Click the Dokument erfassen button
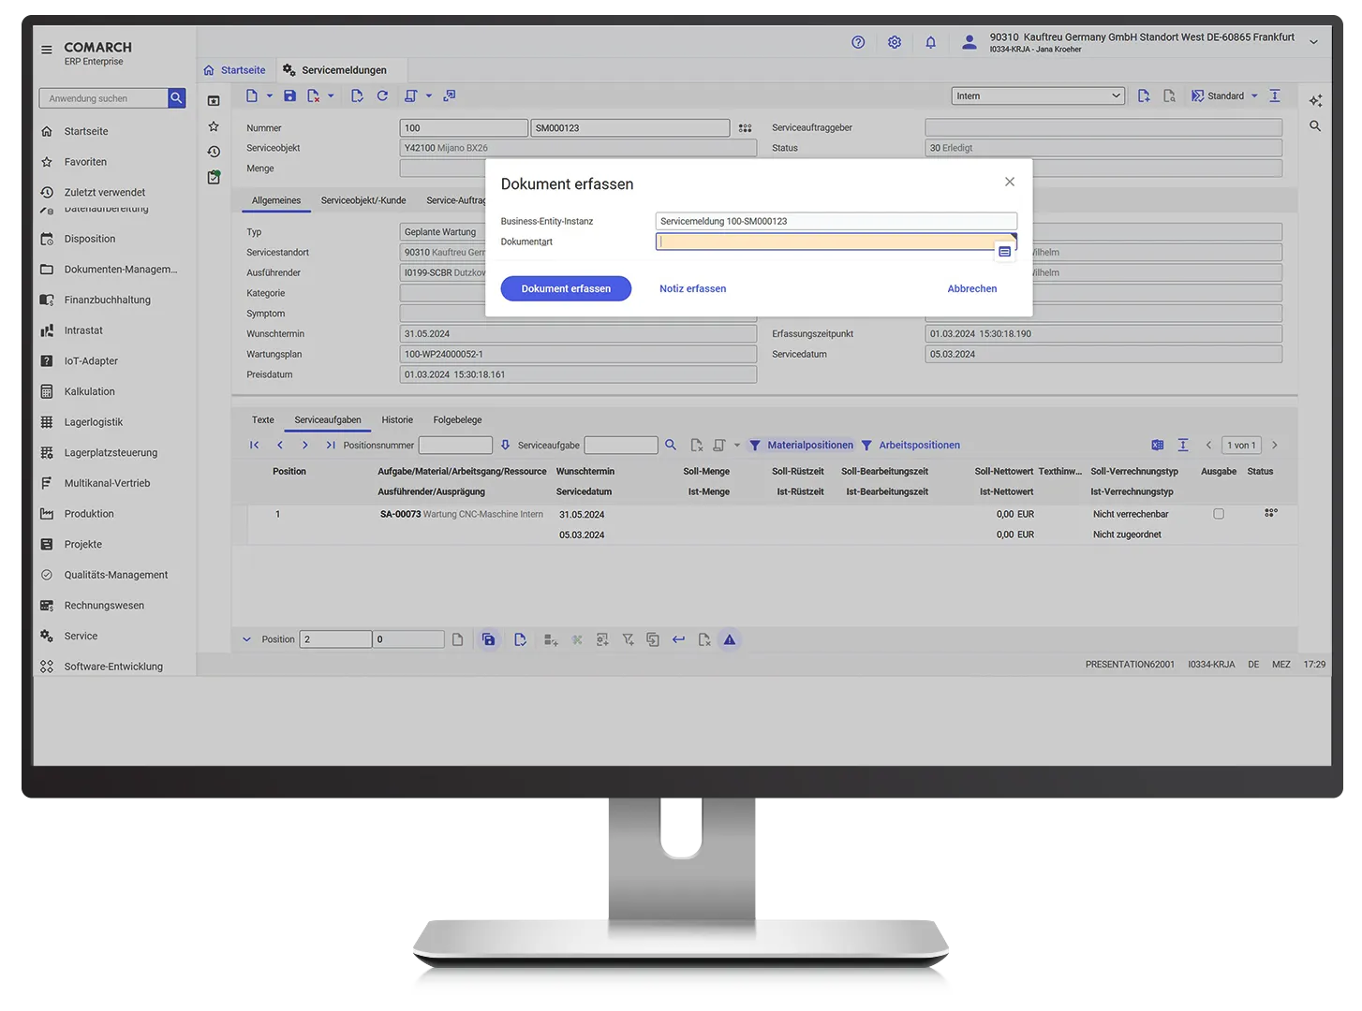 pos(566,289)
